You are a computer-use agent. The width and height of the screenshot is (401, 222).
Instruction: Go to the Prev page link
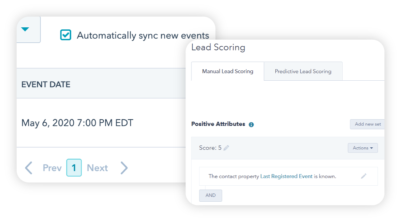click(x=52, y=168)
